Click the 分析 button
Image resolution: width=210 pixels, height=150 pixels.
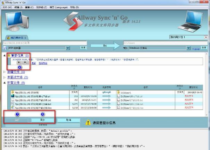pos(17,120)
